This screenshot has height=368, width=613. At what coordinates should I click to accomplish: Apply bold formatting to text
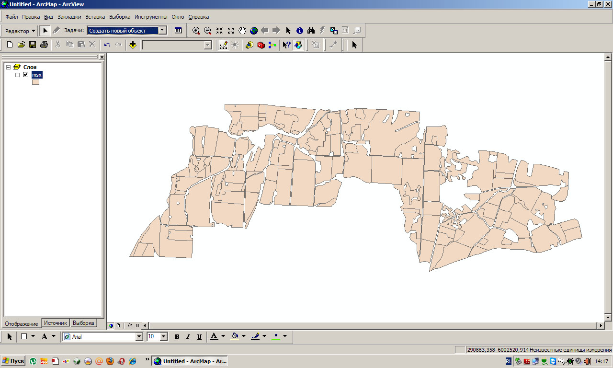[176, 336]
